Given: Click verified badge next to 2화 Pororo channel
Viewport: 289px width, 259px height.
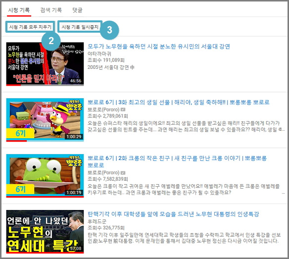Looking at the screenshot, I should (x=123, y=173).
